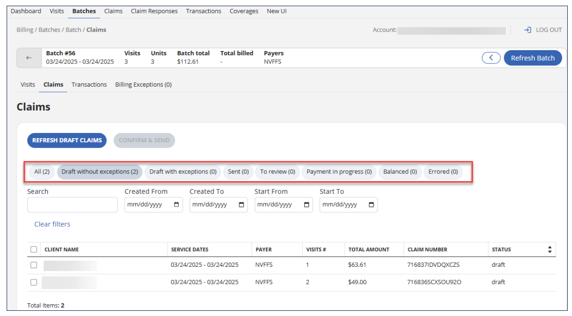Show claims under Payment in progress (0)
The width and height of the screenshot is (572, 316).
point(339,172)
